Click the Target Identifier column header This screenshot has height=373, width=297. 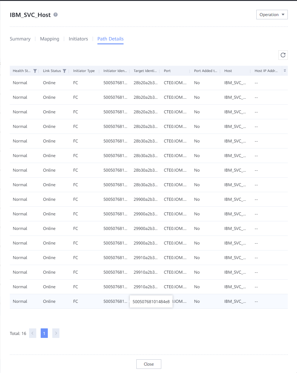[145, 71]
